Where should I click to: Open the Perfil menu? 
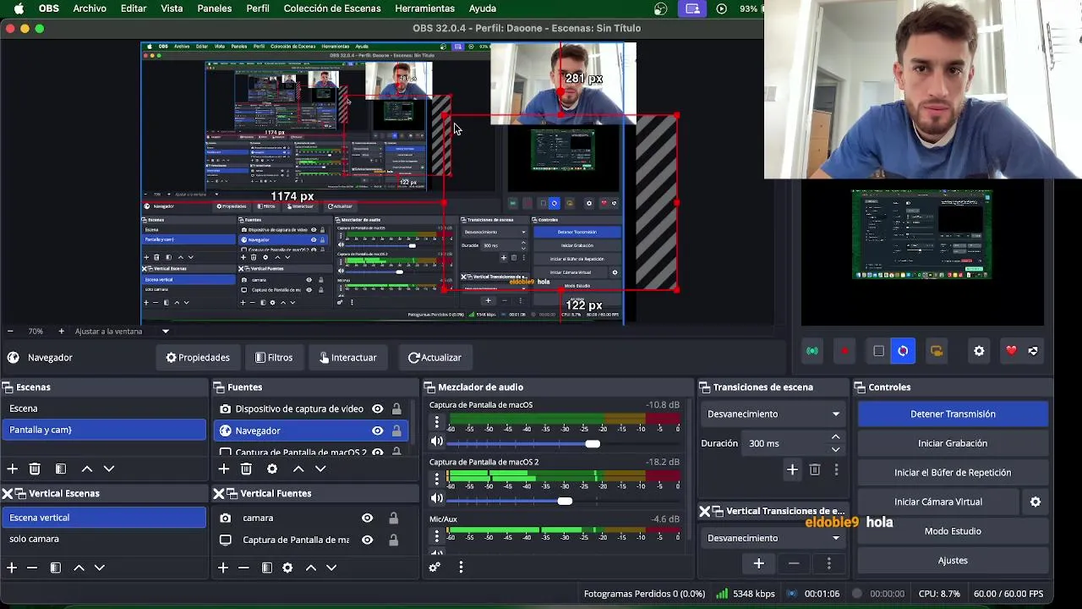[x=258, y=8]
